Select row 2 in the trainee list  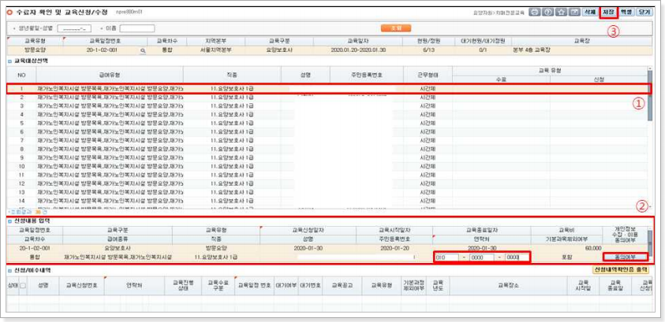(x=327, y=98)
